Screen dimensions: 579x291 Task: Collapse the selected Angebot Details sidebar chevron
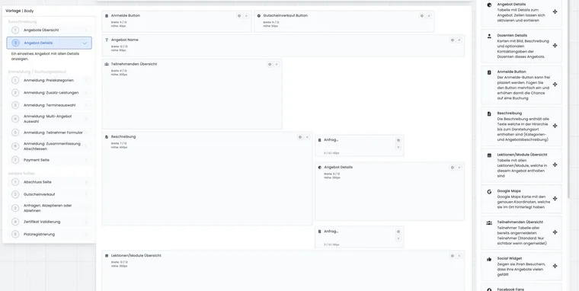tap(85, 43)
